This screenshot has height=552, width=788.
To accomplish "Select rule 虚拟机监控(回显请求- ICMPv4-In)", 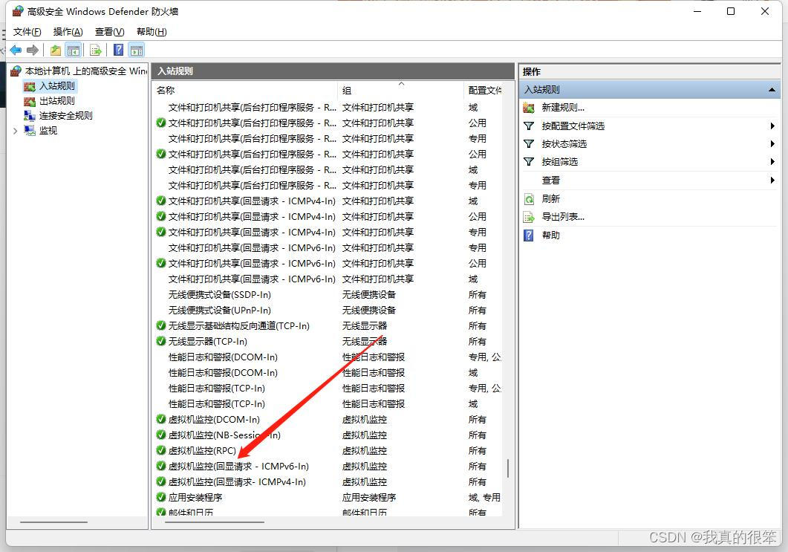I will [237, 481].
